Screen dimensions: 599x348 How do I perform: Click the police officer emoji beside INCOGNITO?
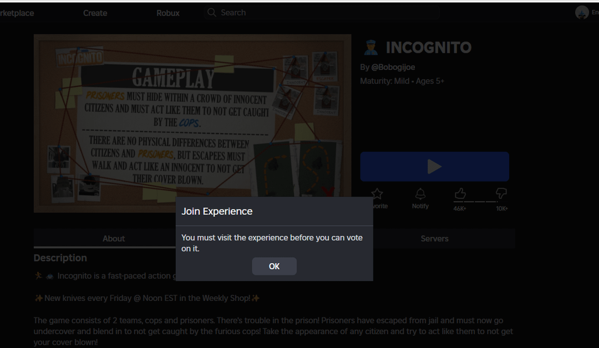coord(370,48)
